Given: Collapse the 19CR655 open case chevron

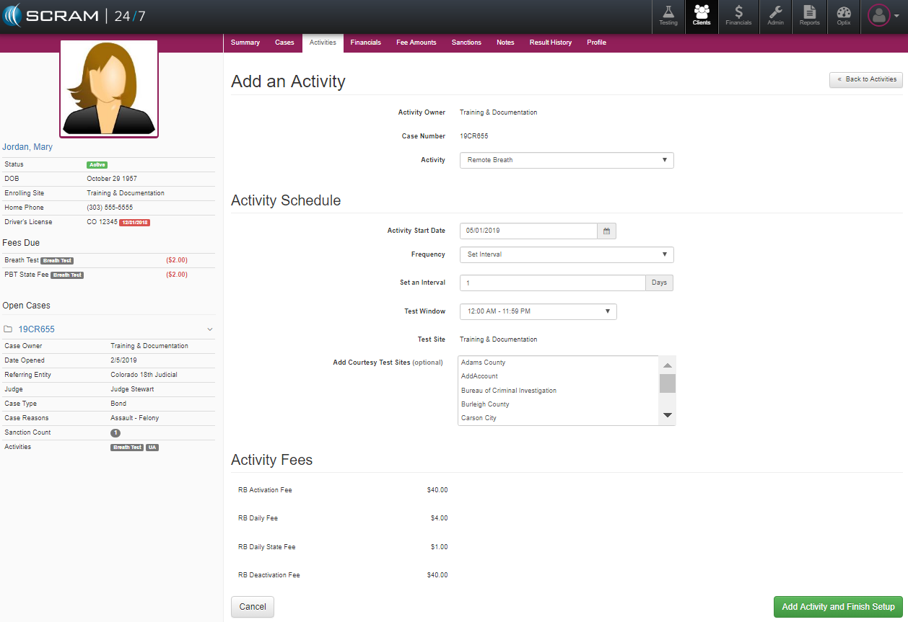Looking at the screenshot, I should [x=210, y=329].
